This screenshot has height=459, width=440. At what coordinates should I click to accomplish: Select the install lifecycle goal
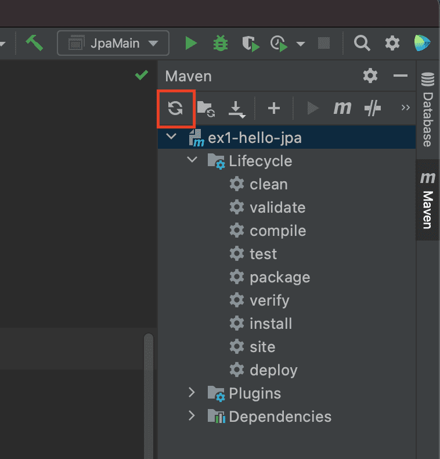tap(271, 324)
